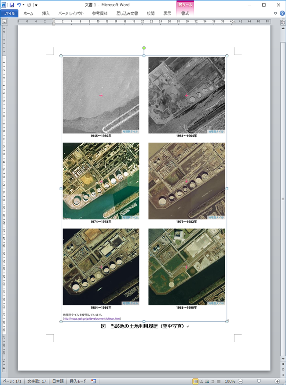
Task: Open the 書式 picture tools tab
Action: point(185,13)
